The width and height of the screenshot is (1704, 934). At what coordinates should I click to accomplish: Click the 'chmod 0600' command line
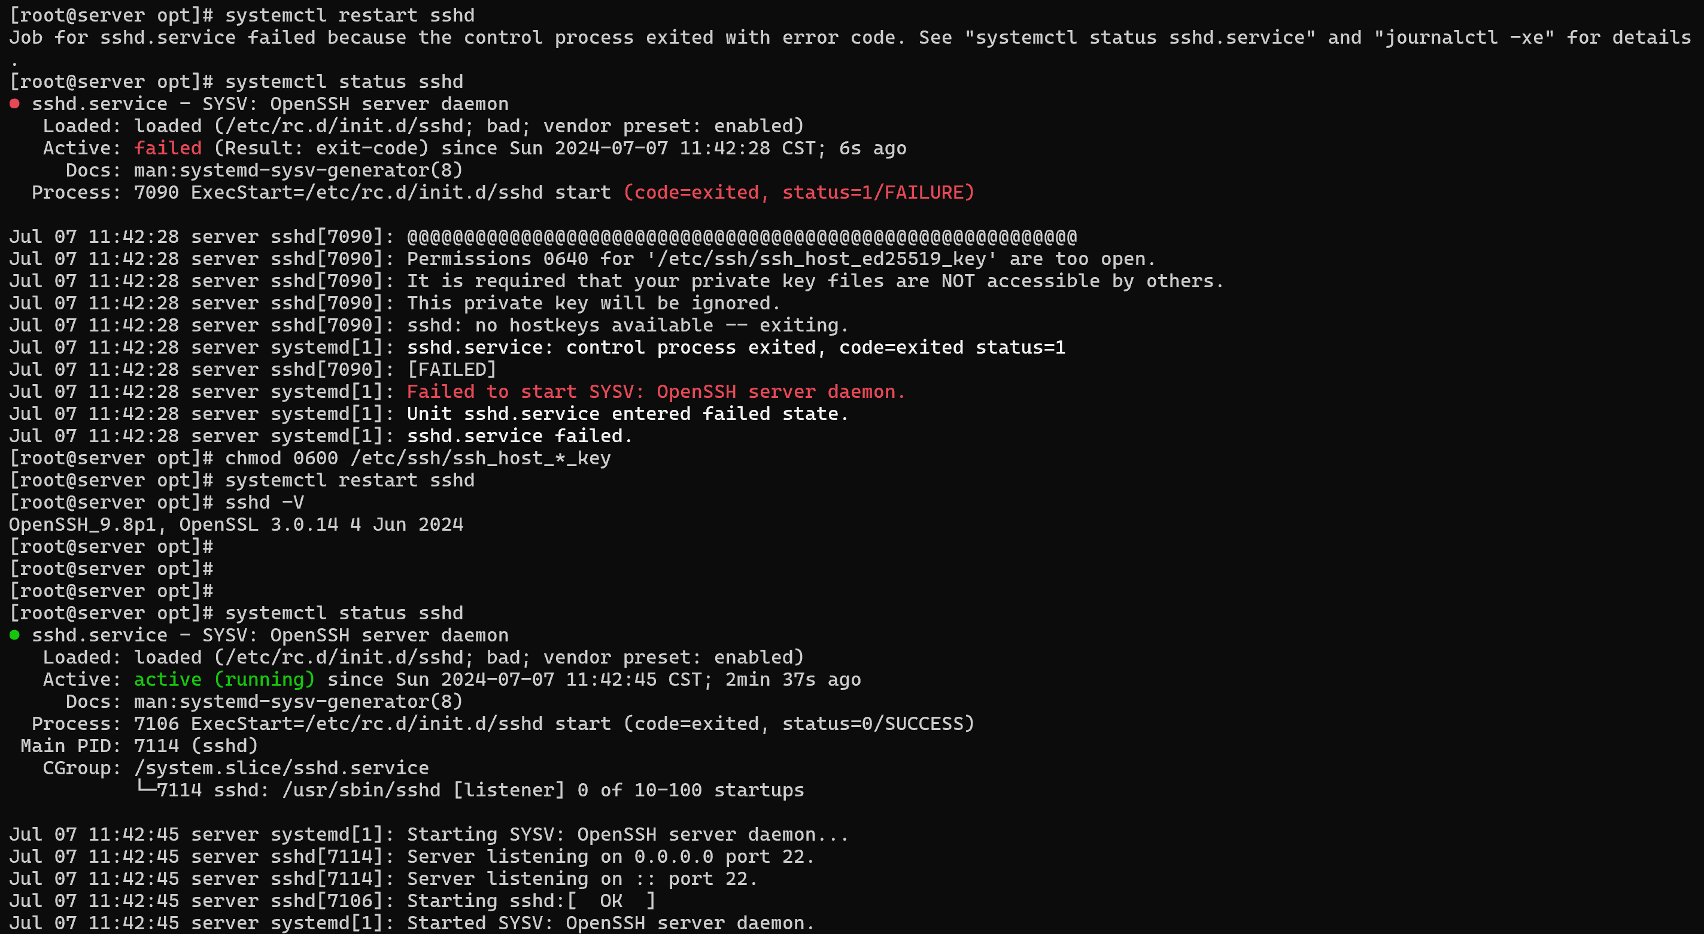tap(417, 458)
